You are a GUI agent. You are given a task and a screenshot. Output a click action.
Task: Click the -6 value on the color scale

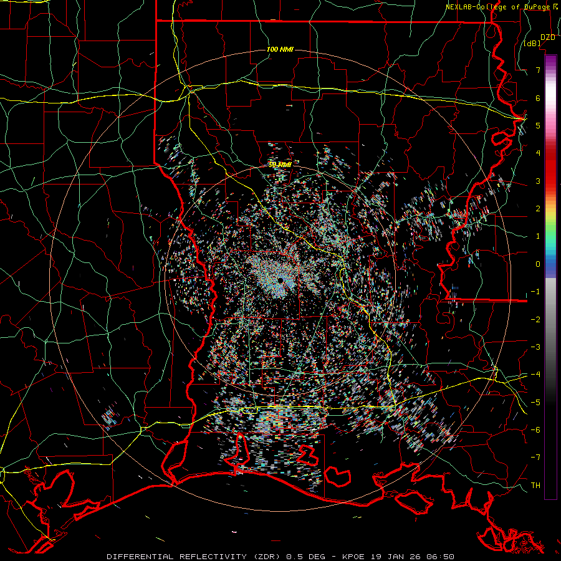535,430
